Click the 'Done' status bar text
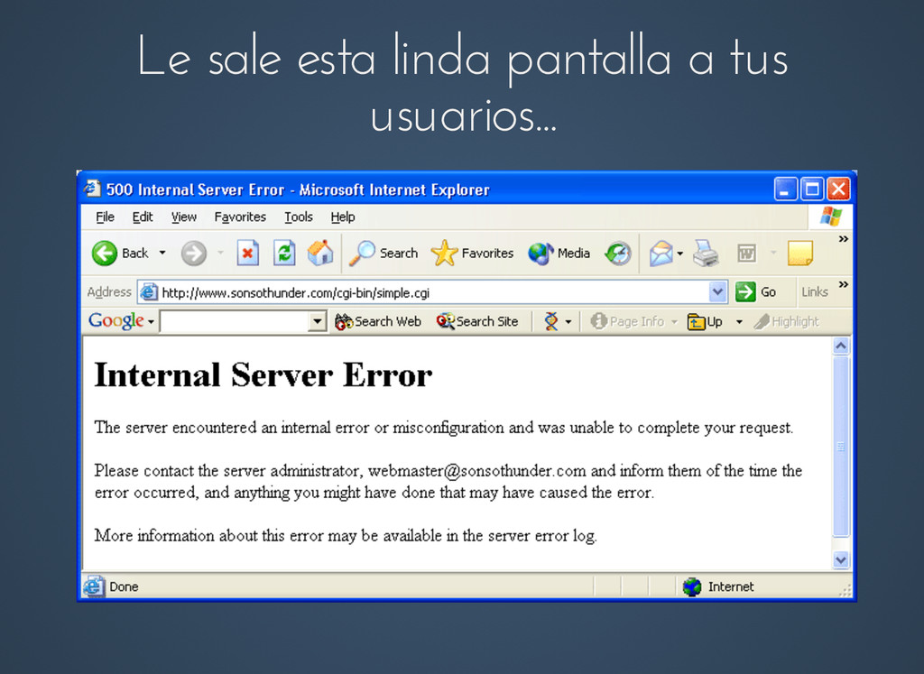924x674 pixels. (x=124, y=586)
